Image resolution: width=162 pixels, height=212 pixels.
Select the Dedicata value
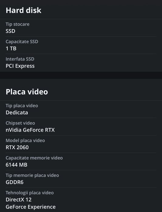coord(17,113)
